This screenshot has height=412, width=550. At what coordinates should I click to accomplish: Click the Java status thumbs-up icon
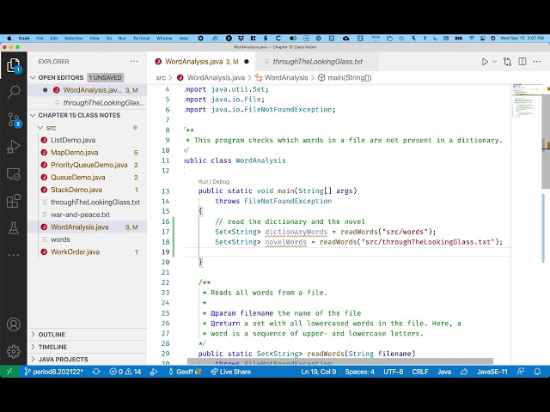[x=464, y=372]
